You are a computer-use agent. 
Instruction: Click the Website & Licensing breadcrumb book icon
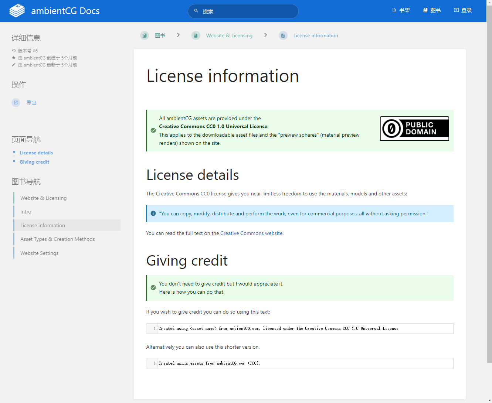(196, 35)
